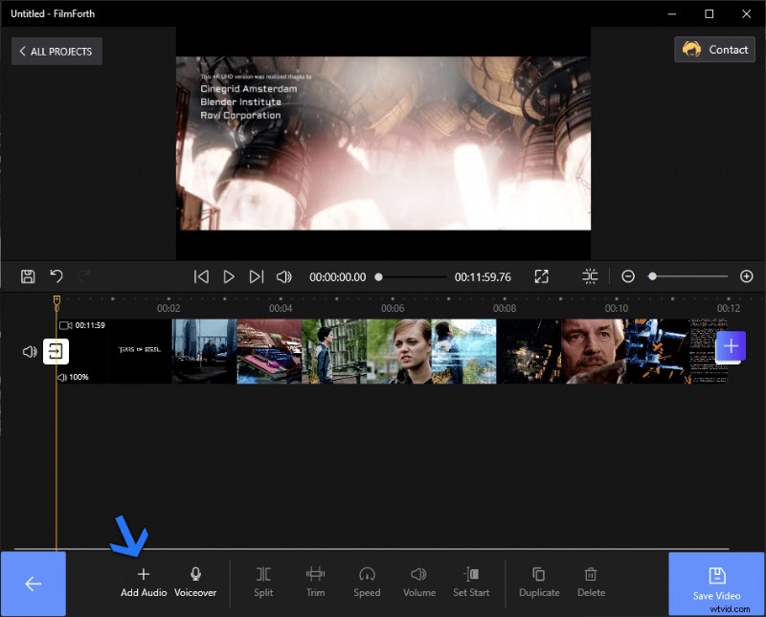Click the save project icon

click(x=28, y=276)
